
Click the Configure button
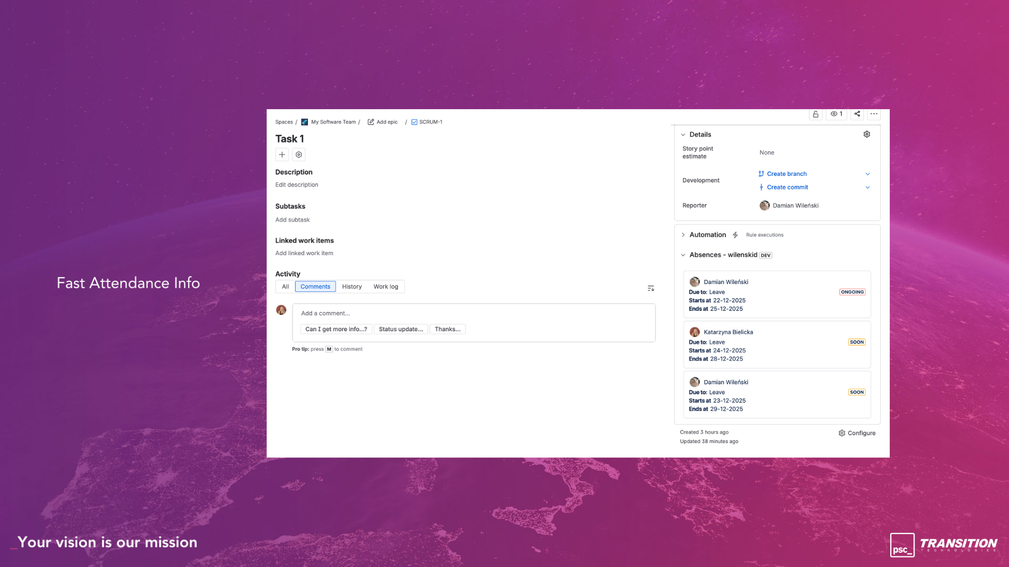[857, 433]
